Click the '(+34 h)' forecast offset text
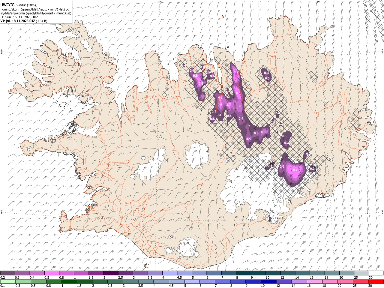The image size is (384, 288). (41, 21)
